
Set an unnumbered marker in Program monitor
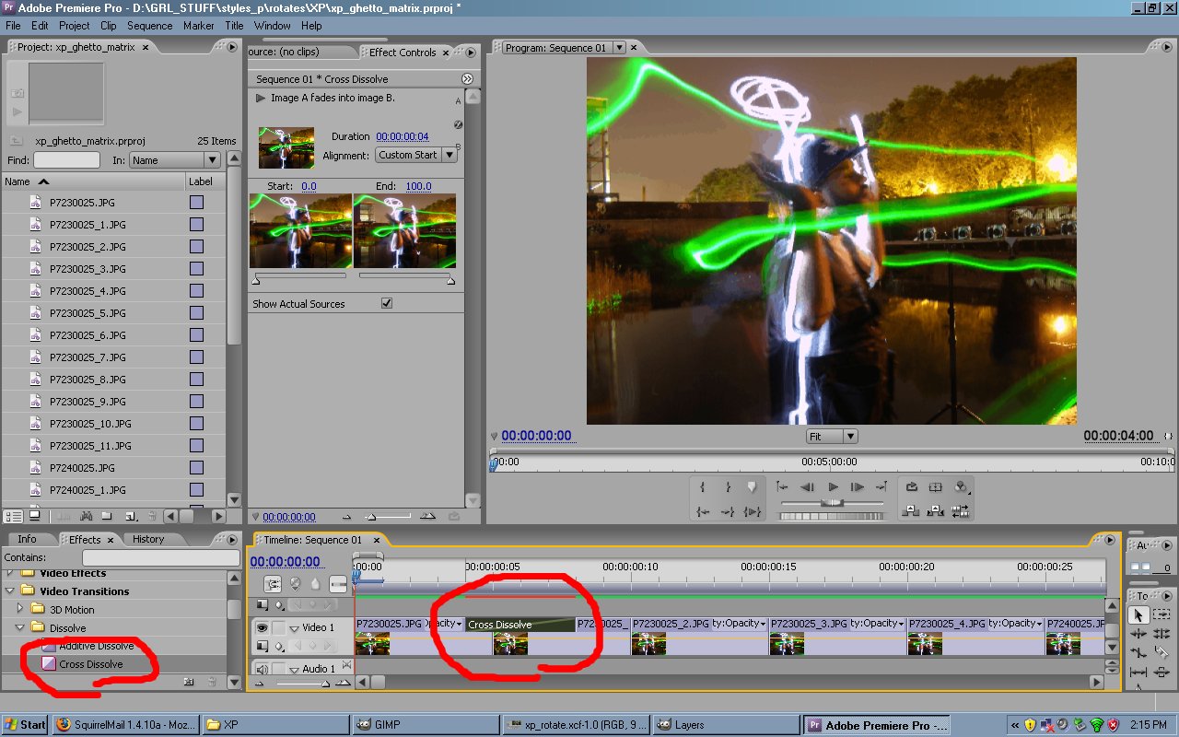[753, 486]
